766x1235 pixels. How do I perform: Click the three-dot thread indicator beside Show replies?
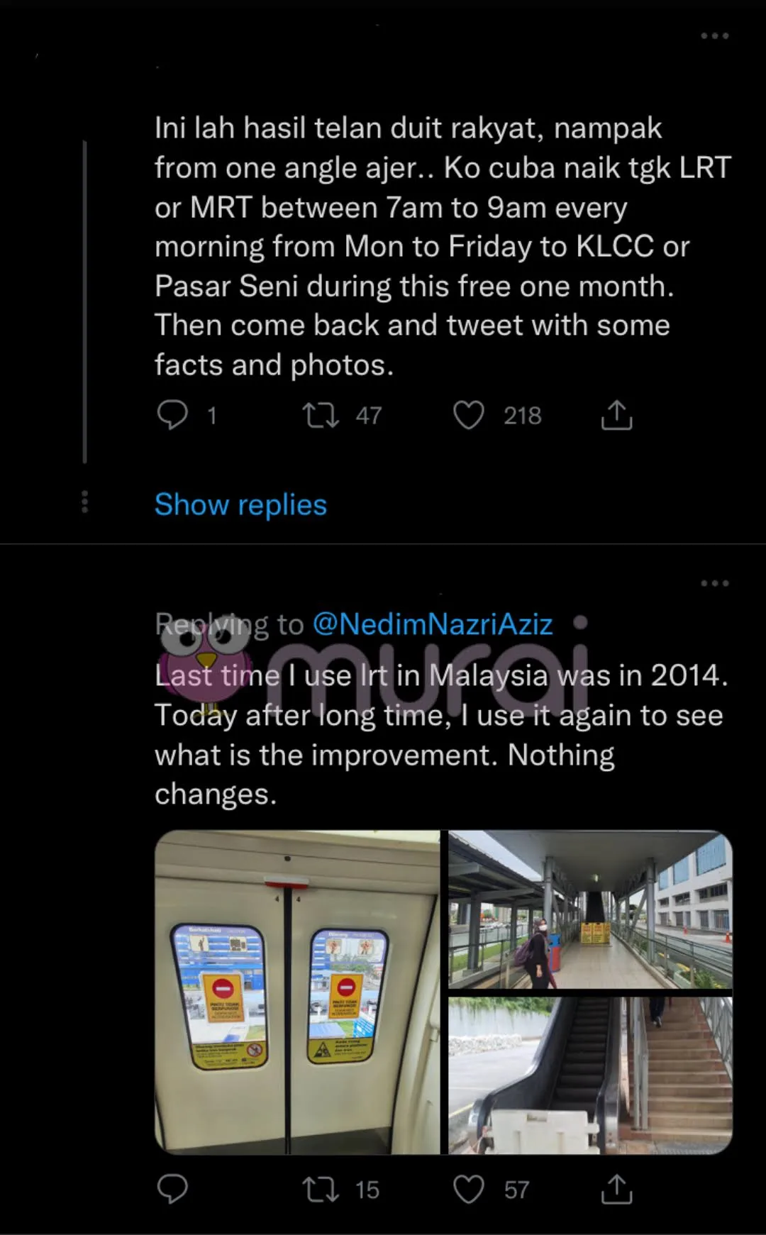(85, 502)
